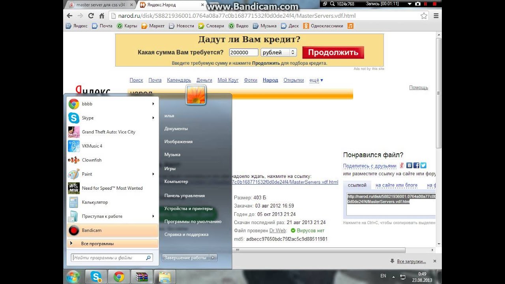The image size is (505, 284).
Task: Open the Chrome home icon
Action: (x=101, y=16)
